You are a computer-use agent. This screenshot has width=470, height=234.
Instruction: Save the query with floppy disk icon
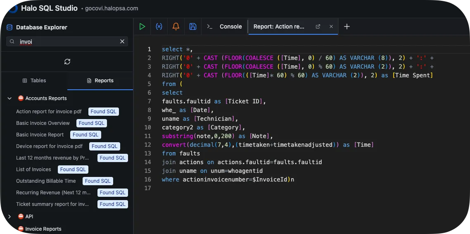192,26
